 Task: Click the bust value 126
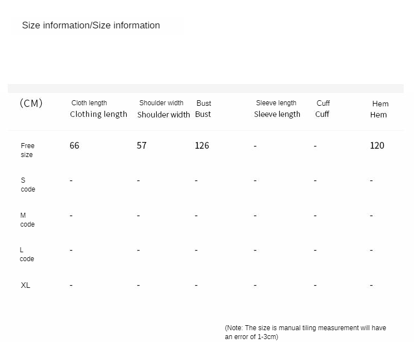coord(202,145)
